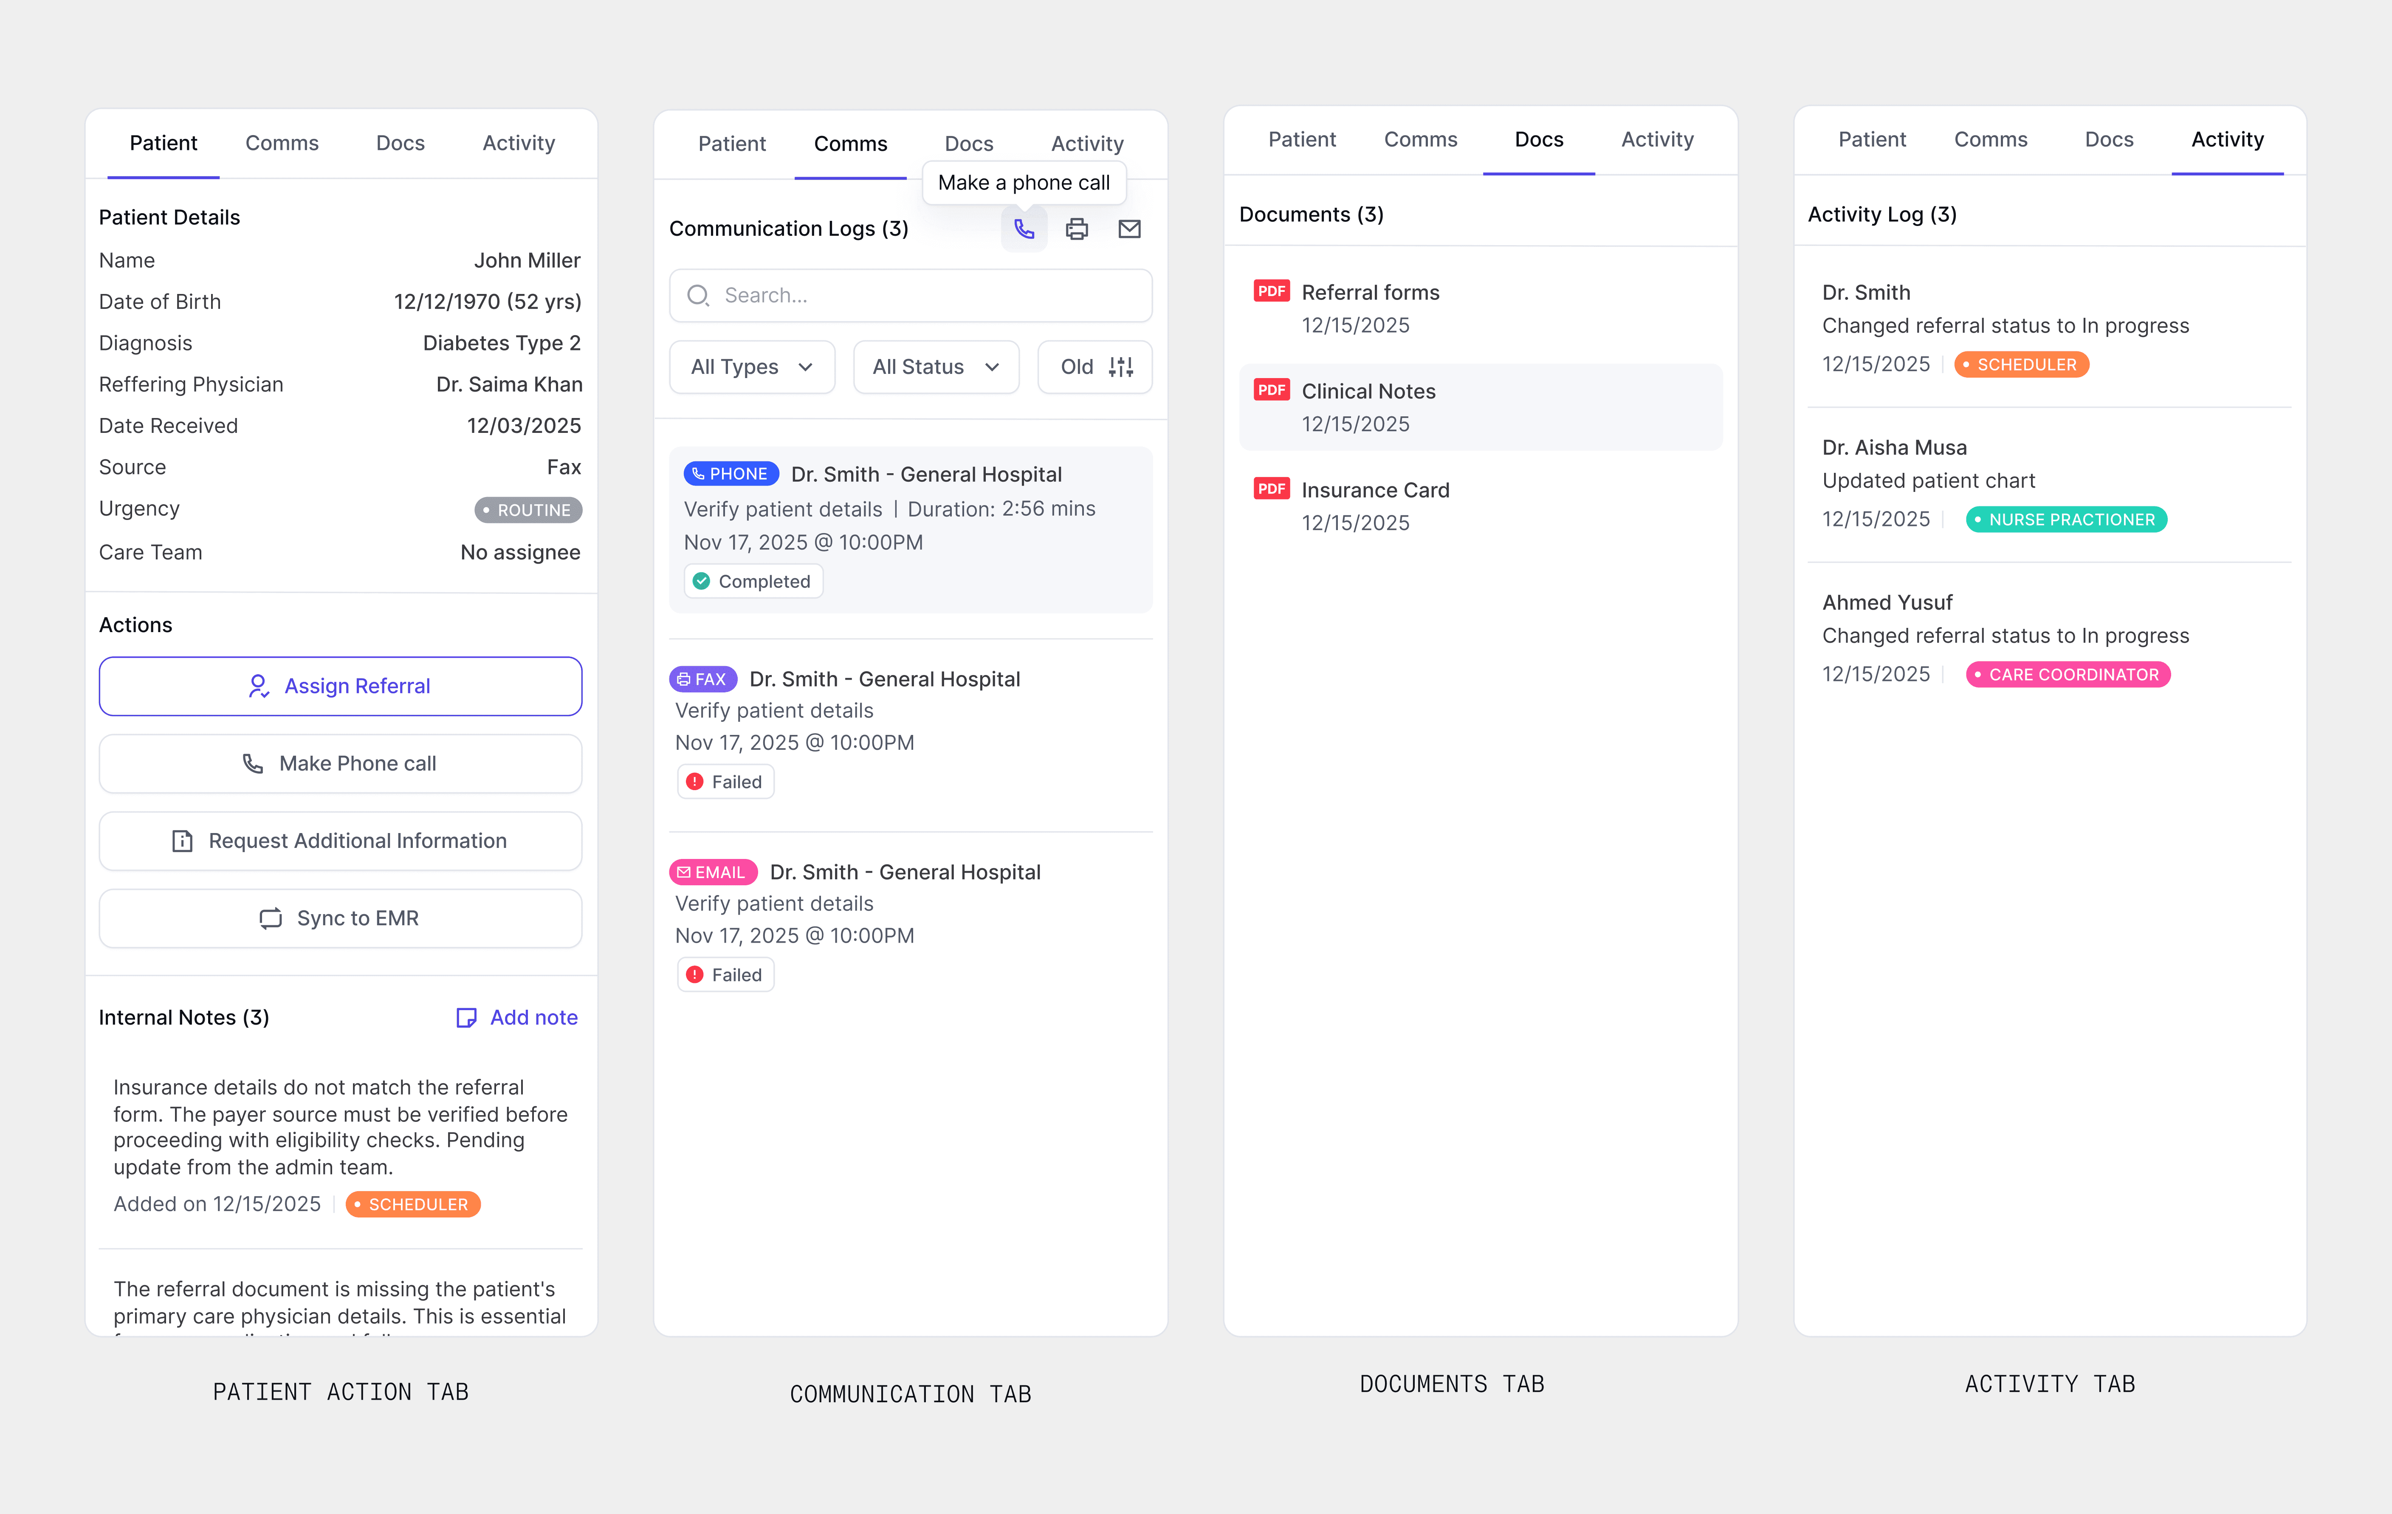
Task: Click the email envelope icon in Communication Logs header
Action: (1129, 229)
